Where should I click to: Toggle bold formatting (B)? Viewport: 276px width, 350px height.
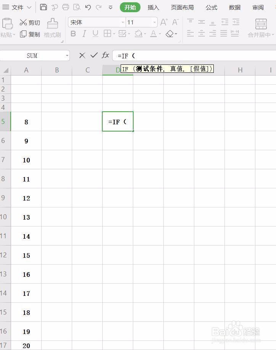[73, 34]
